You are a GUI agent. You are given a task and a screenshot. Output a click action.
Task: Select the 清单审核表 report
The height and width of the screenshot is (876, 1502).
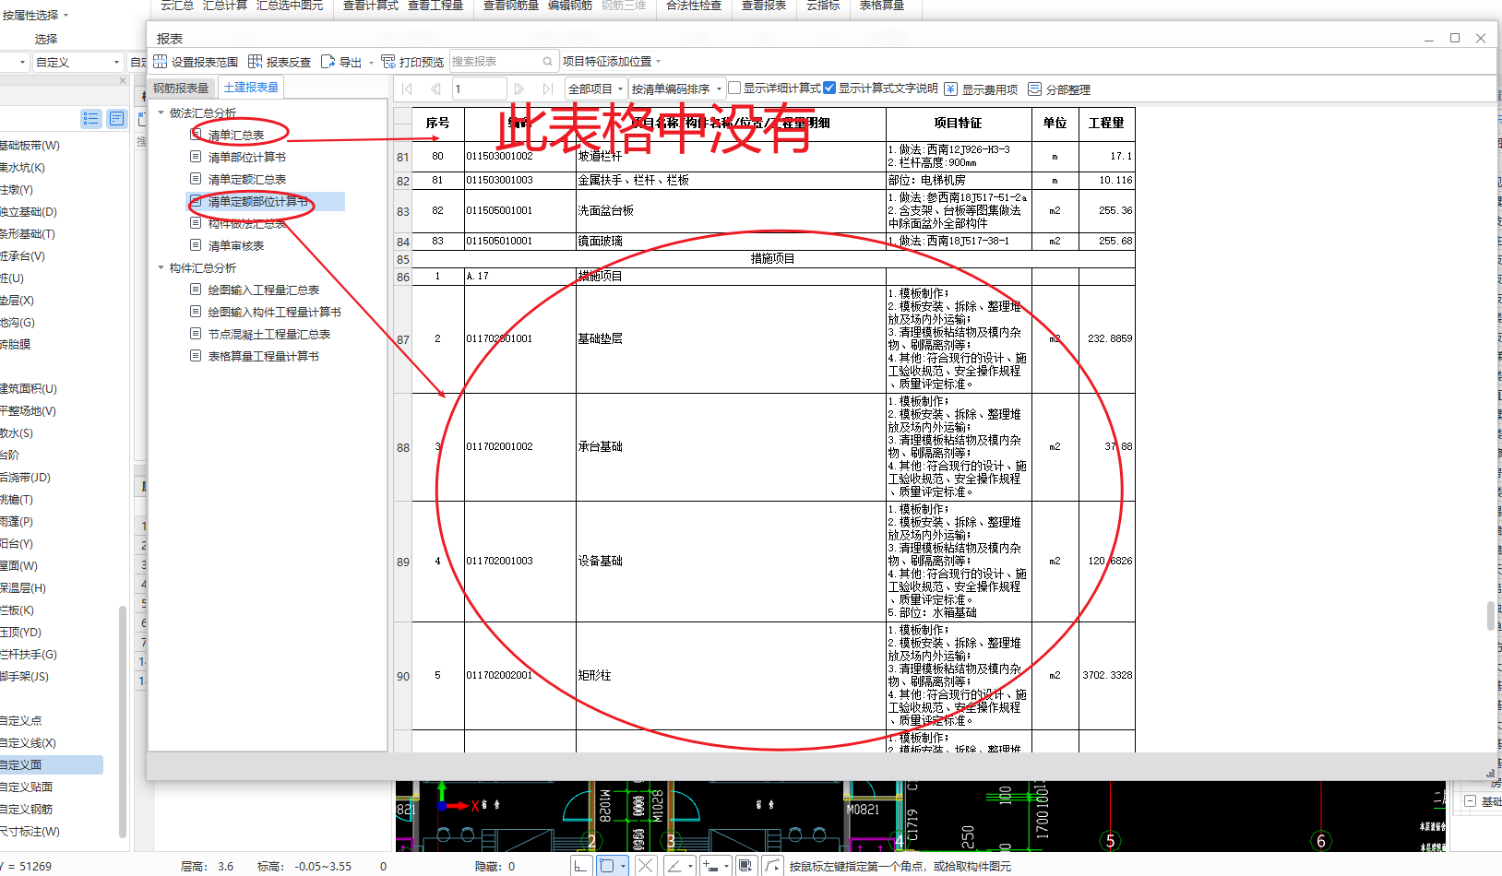coord(235,245)
